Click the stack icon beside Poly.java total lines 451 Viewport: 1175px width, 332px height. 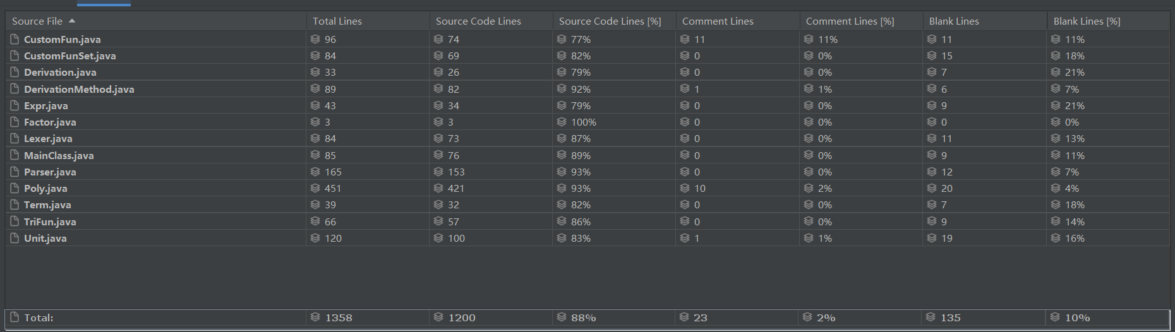pyautogui.click(x=316, y=188)
